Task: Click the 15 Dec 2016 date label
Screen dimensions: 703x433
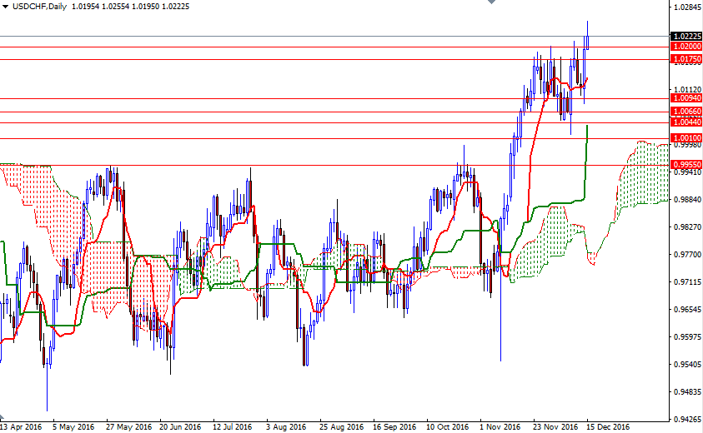Action: click(x=608, y=426)
